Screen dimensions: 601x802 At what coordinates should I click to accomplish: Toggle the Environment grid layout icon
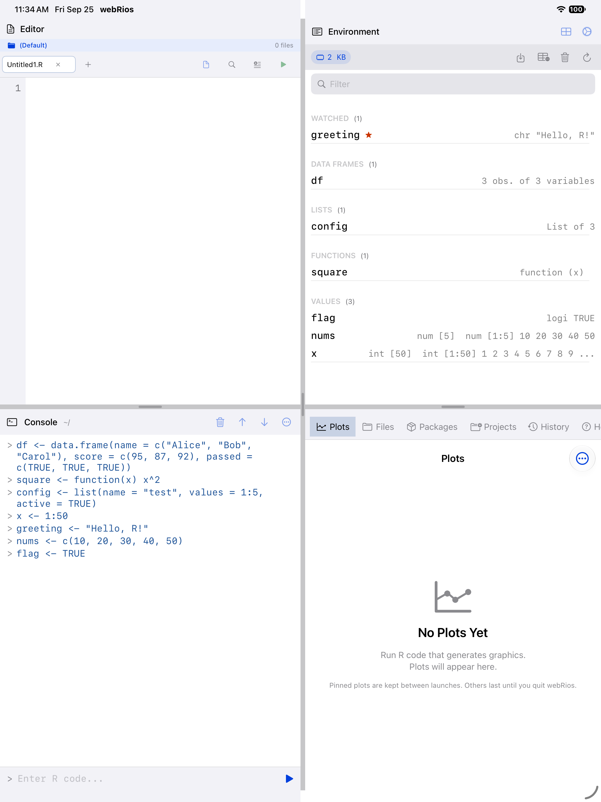coord(566,31)
